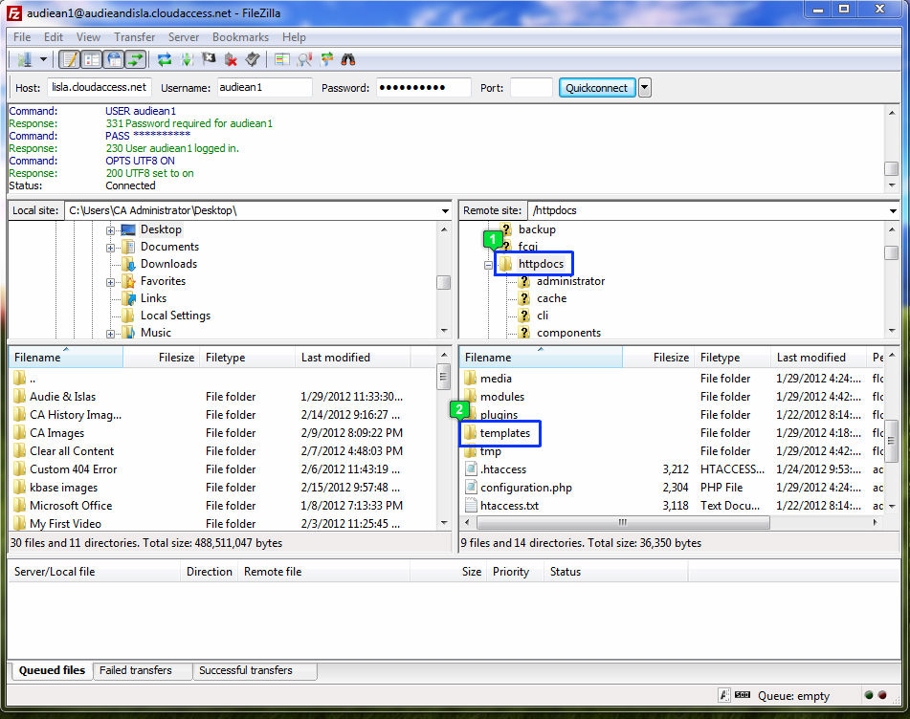910x719 pixels.
Task: Toggle processing of the transfer queue
Action: click(187, 59)
